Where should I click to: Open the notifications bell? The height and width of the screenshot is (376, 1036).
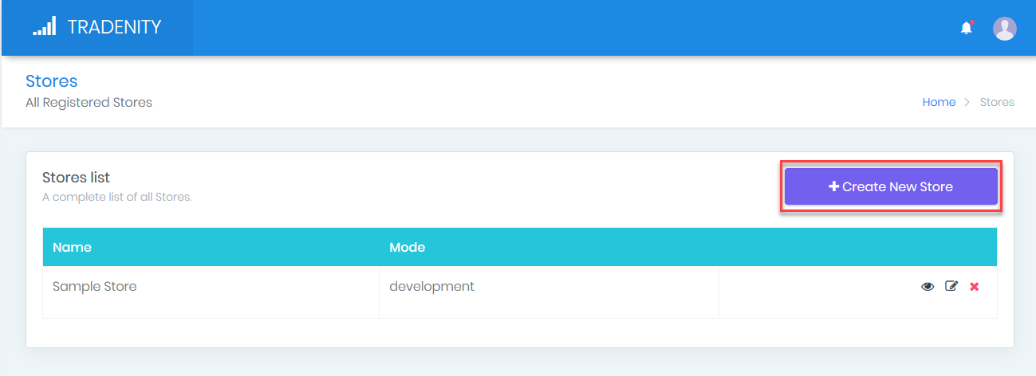point(966,28)
